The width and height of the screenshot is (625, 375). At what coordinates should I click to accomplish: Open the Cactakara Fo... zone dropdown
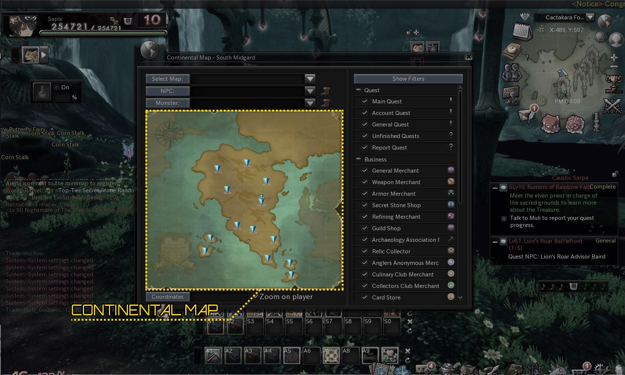pos(590,17)
